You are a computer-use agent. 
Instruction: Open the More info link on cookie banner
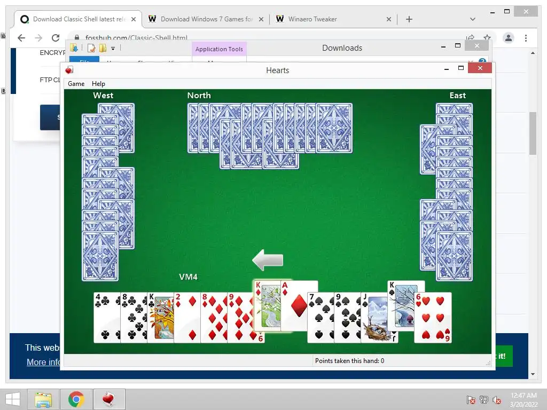point(44,362)
